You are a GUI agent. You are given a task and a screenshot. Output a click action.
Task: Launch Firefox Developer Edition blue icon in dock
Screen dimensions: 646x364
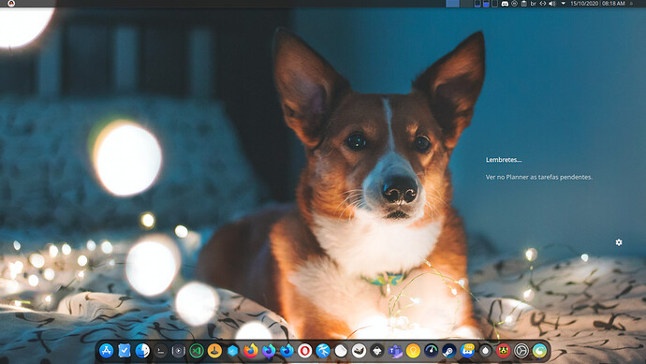coord(286,350)
